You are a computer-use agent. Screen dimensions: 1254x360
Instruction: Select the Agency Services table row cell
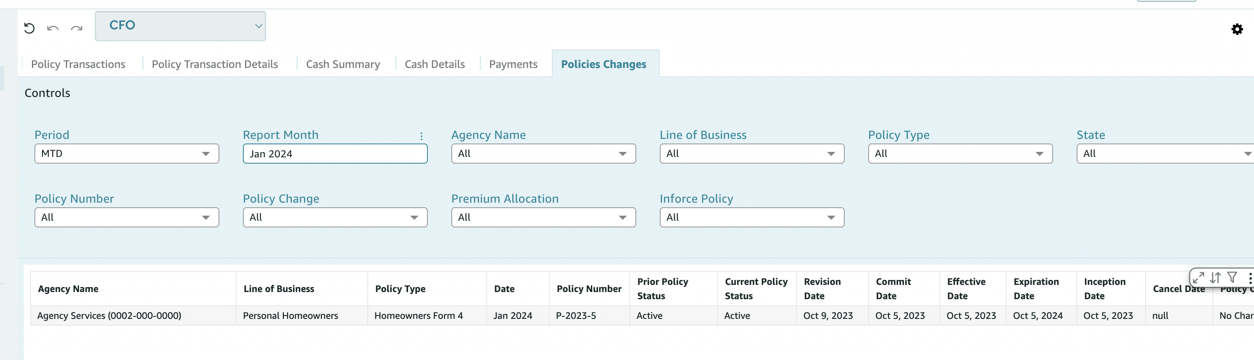pos(109,315)
